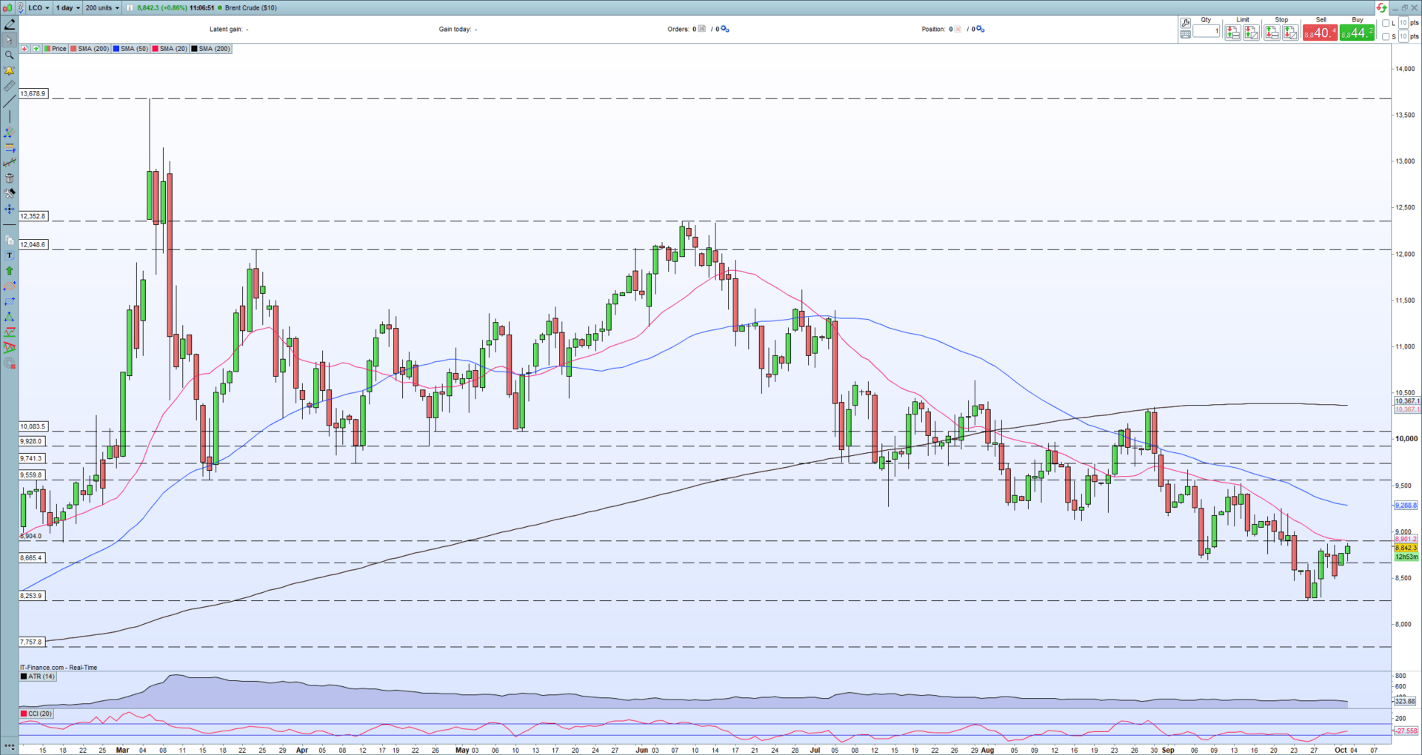Click the second Limit order button
Screen dimensions: 1422x755
tap(1251, 33)
